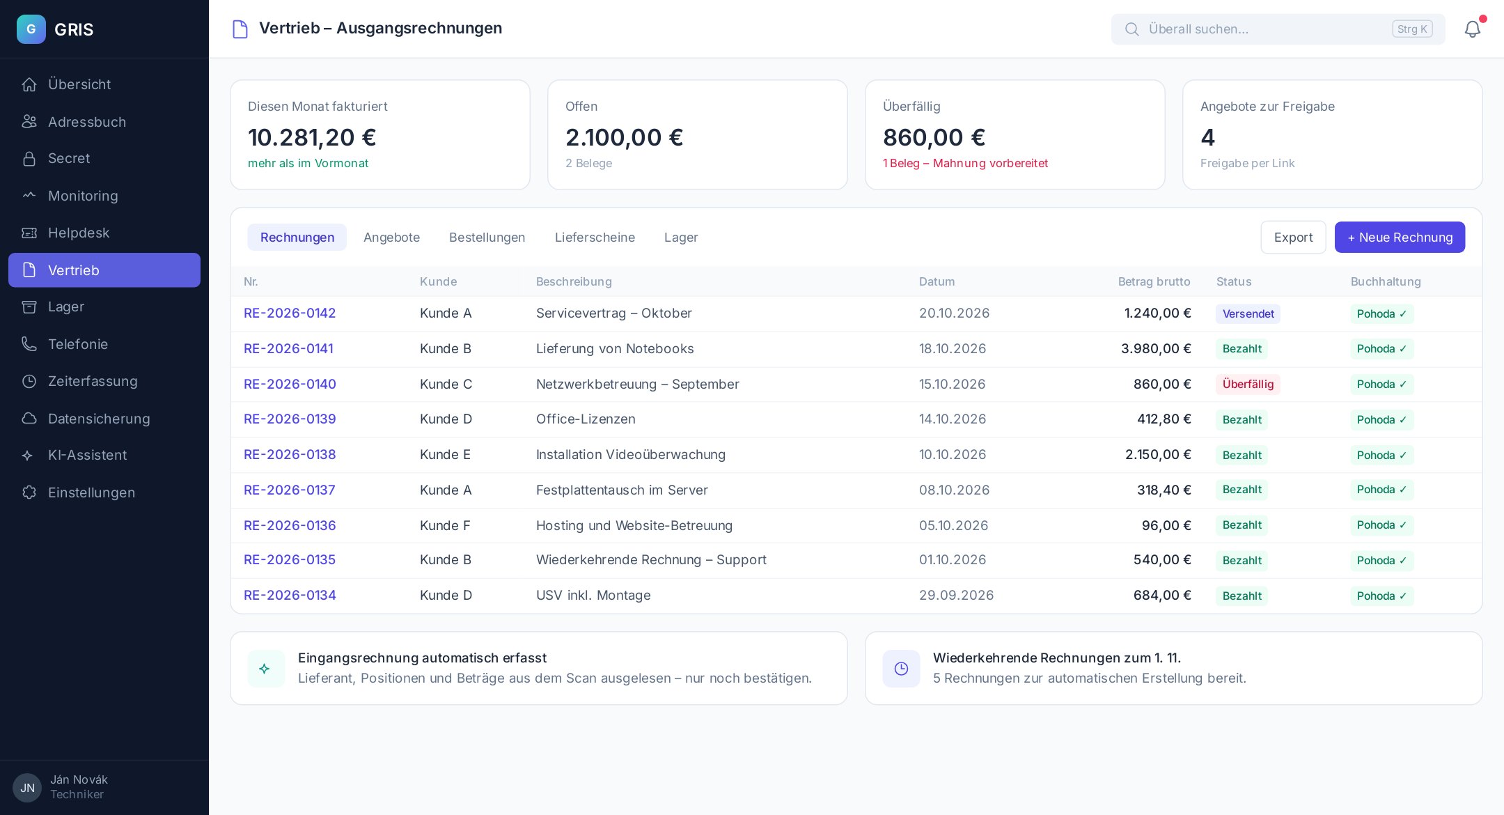
Task: Click the KI-Assistent sparkle icon
Action: tap(28, 456)
